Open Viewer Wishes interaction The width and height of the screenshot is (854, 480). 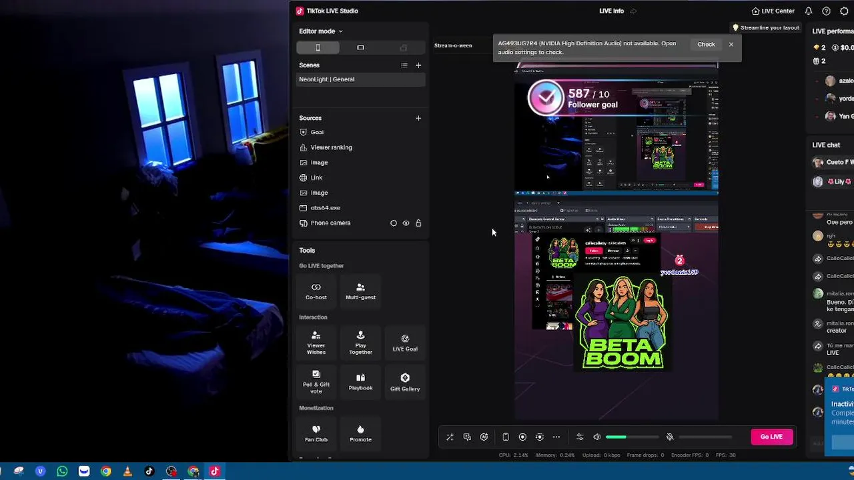(x=316, y=343)
